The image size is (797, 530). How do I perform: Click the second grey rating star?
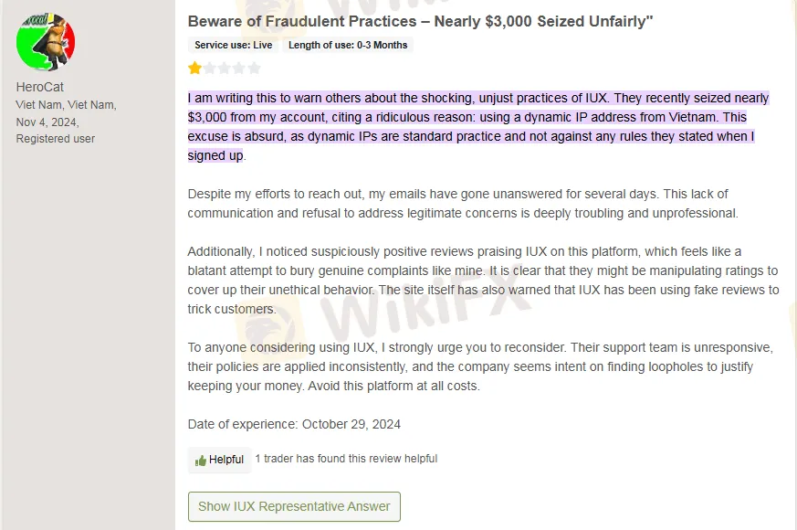click(210, 68)
